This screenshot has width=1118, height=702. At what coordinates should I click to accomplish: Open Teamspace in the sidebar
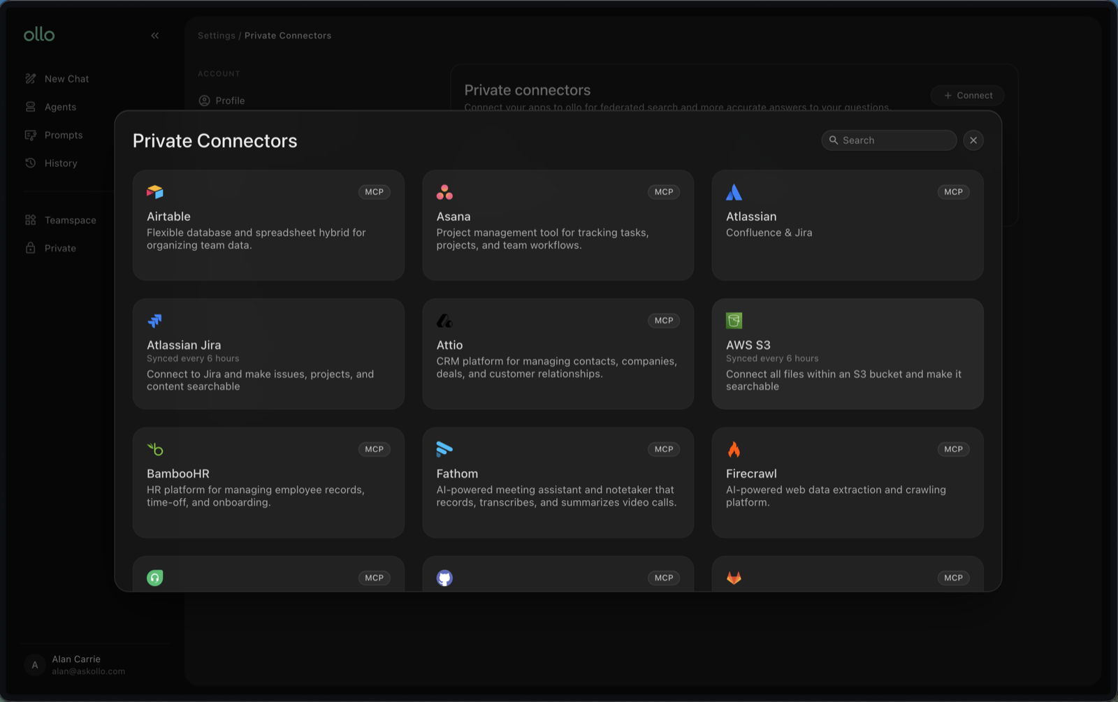pyautogui.click(x=61, y=220)
